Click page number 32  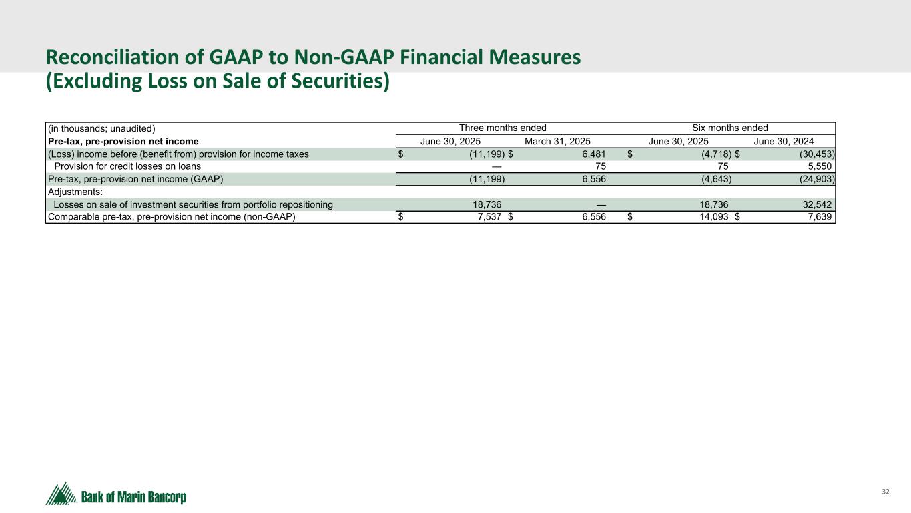[886, 492]
